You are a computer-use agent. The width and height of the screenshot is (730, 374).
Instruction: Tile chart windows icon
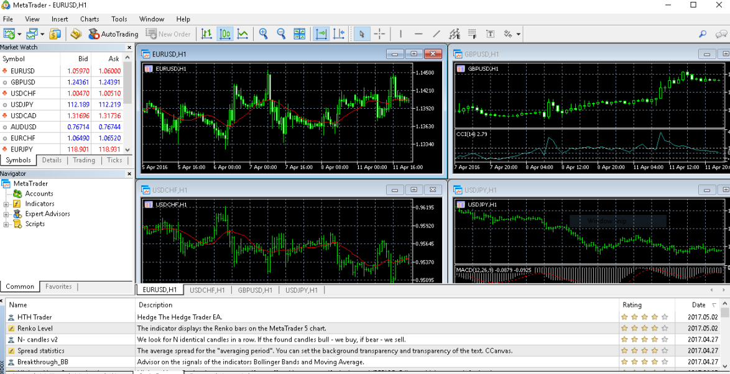coord(299,34)
